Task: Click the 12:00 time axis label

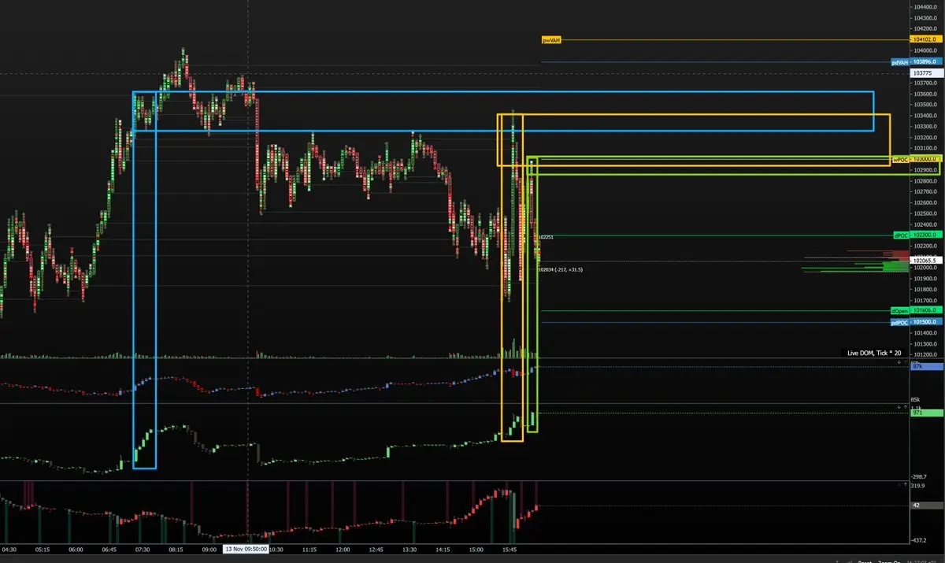Action: tap(343, 549)
